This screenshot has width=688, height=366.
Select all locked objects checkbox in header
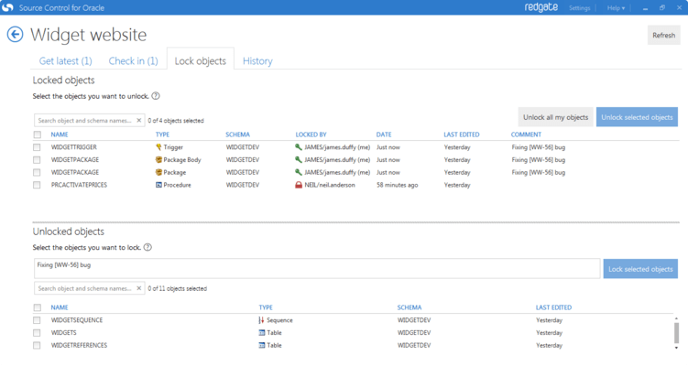point(38,135)
